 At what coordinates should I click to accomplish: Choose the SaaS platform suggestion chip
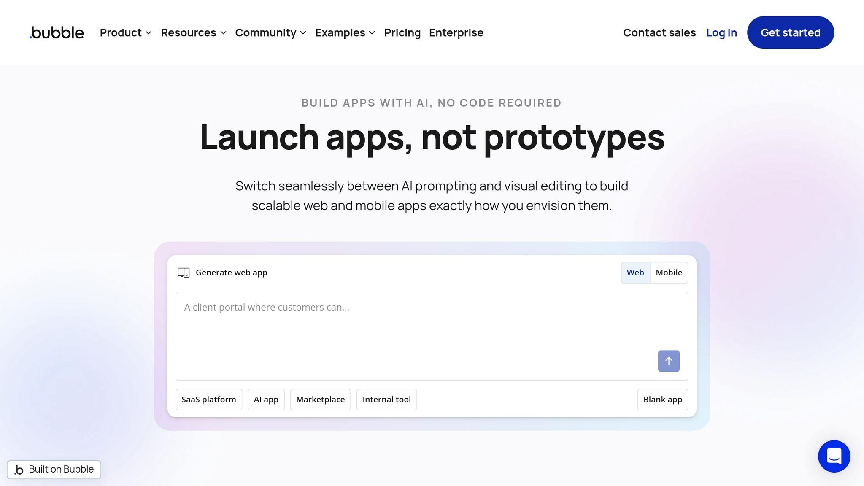tap(208, 399)
